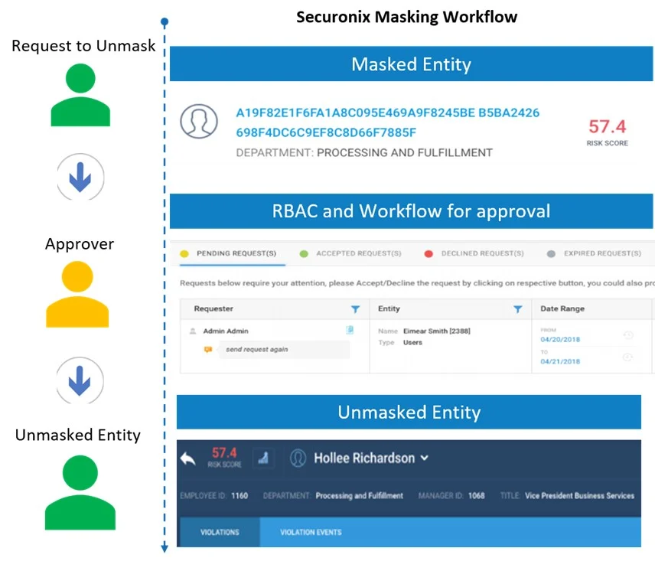Image resolution: width=655 pixels, height=561 pixels.
Task: Select the Declined Request(s) tab
Action: [481, 253]
